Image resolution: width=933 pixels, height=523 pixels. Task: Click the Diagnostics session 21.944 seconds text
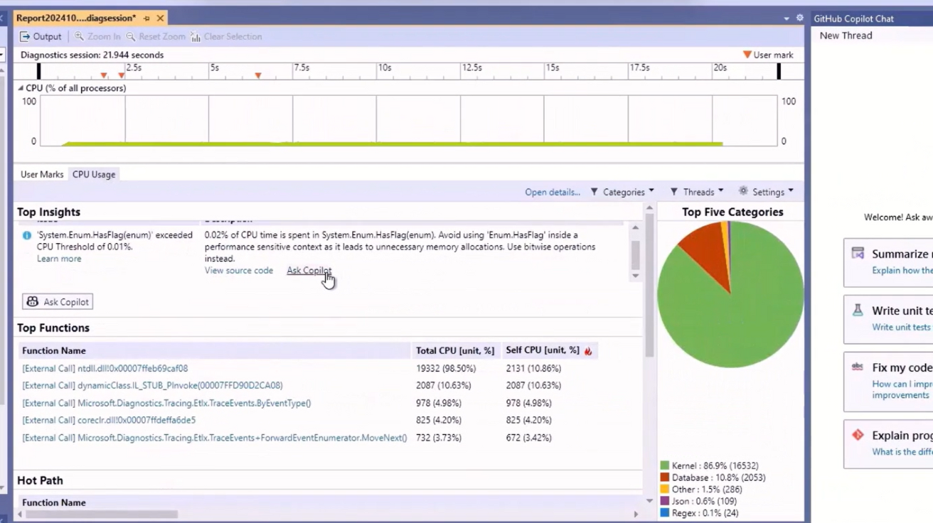pyautogui.click(x=92, y=55)
